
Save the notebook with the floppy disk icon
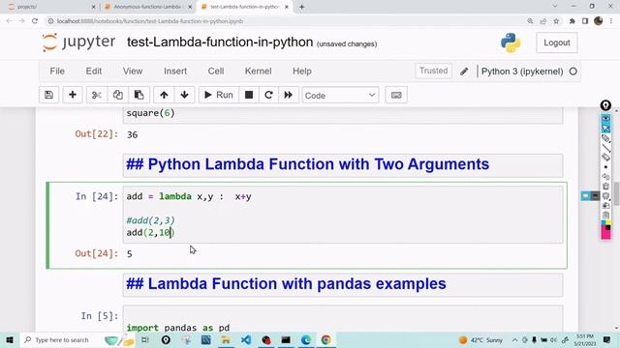pos(48,95)
